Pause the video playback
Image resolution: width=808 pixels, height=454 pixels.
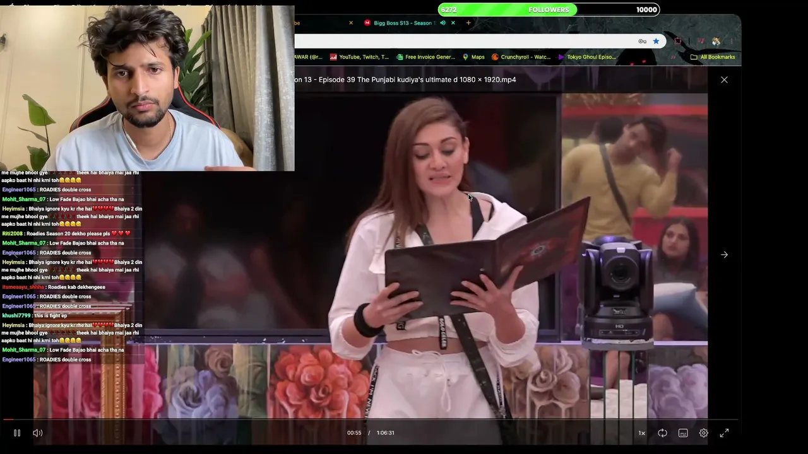click(x=17, y=433)
